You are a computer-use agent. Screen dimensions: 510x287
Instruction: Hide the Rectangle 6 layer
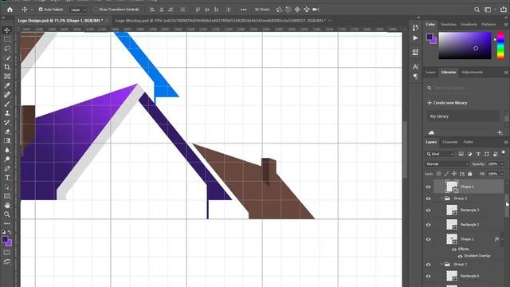pos(429,277)
